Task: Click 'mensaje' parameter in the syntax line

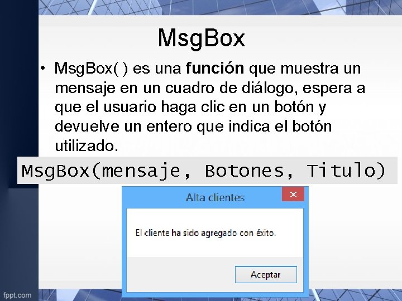Action: 141,171
